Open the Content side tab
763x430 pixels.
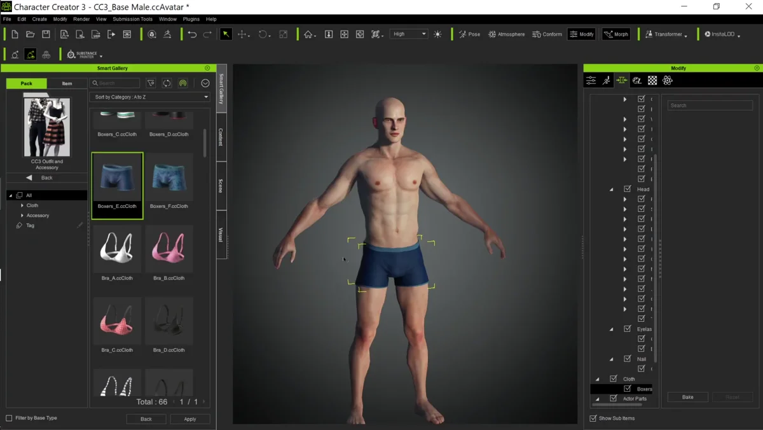[221, 137]
